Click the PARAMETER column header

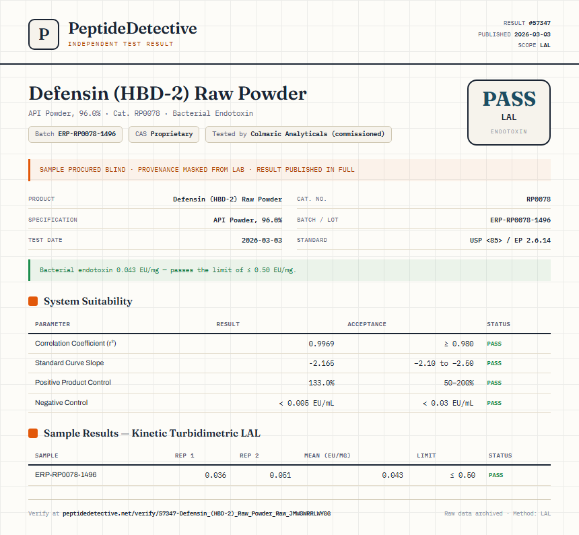53,324
